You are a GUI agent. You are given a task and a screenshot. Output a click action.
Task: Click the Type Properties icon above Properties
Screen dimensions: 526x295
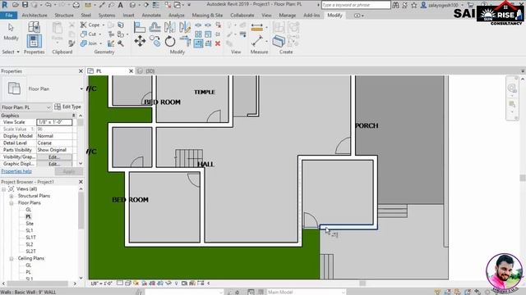(34, 27)
